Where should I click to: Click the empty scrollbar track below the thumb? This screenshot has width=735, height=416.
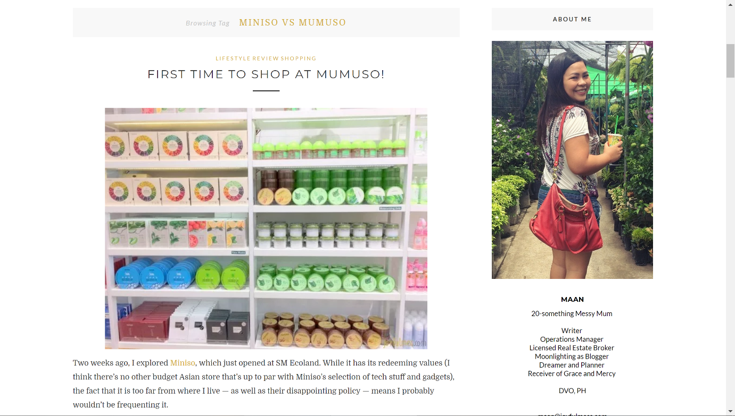[x=730, y=239]
